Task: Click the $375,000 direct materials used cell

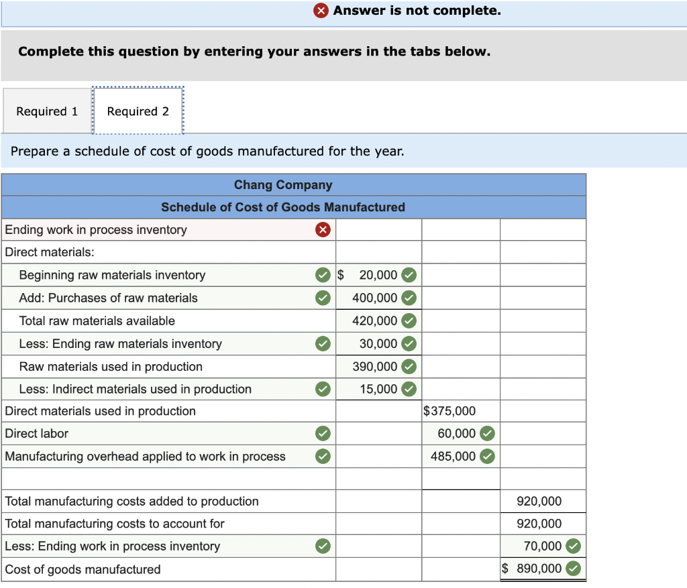Action: tap(461, 411)
